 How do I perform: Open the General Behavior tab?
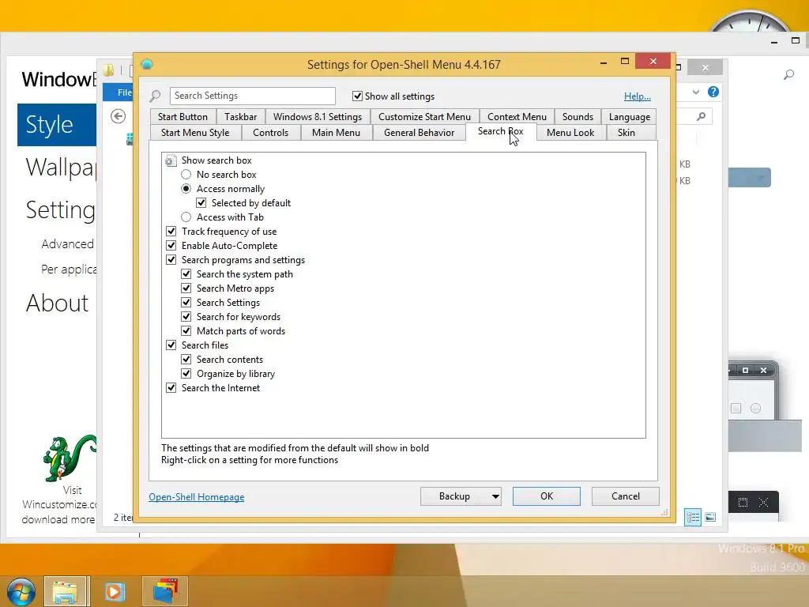click(x=419, y=133)
